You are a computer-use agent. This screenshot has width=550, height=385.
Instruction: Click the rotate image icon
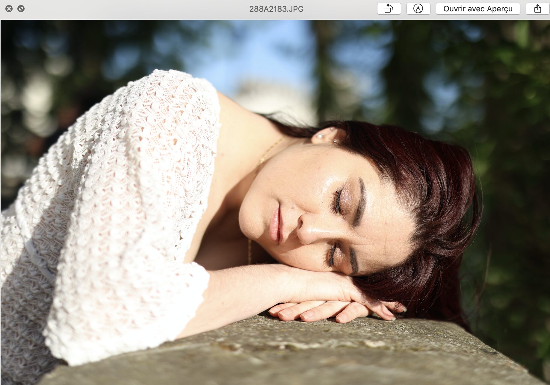tap(389, 9)
